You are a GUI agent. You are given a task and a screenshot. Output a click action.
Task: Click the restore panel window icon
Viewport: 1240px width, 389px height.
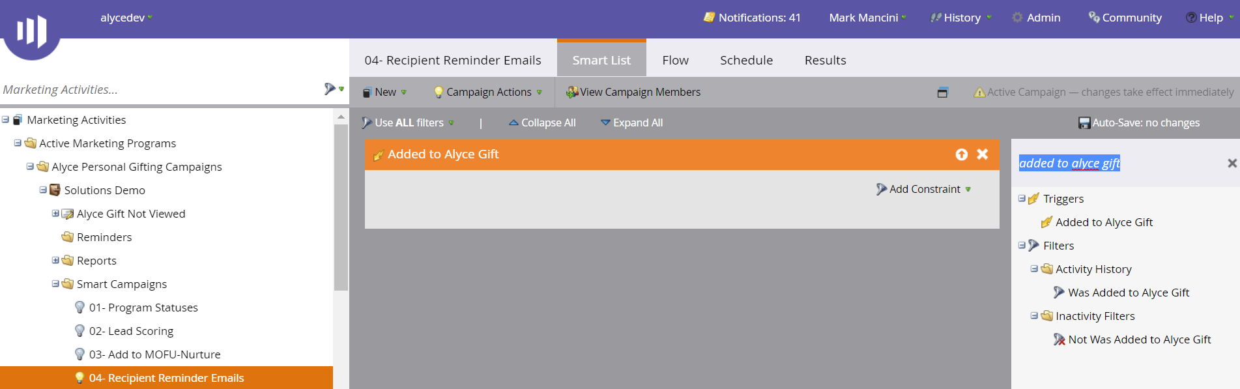[x=942, y=93]
